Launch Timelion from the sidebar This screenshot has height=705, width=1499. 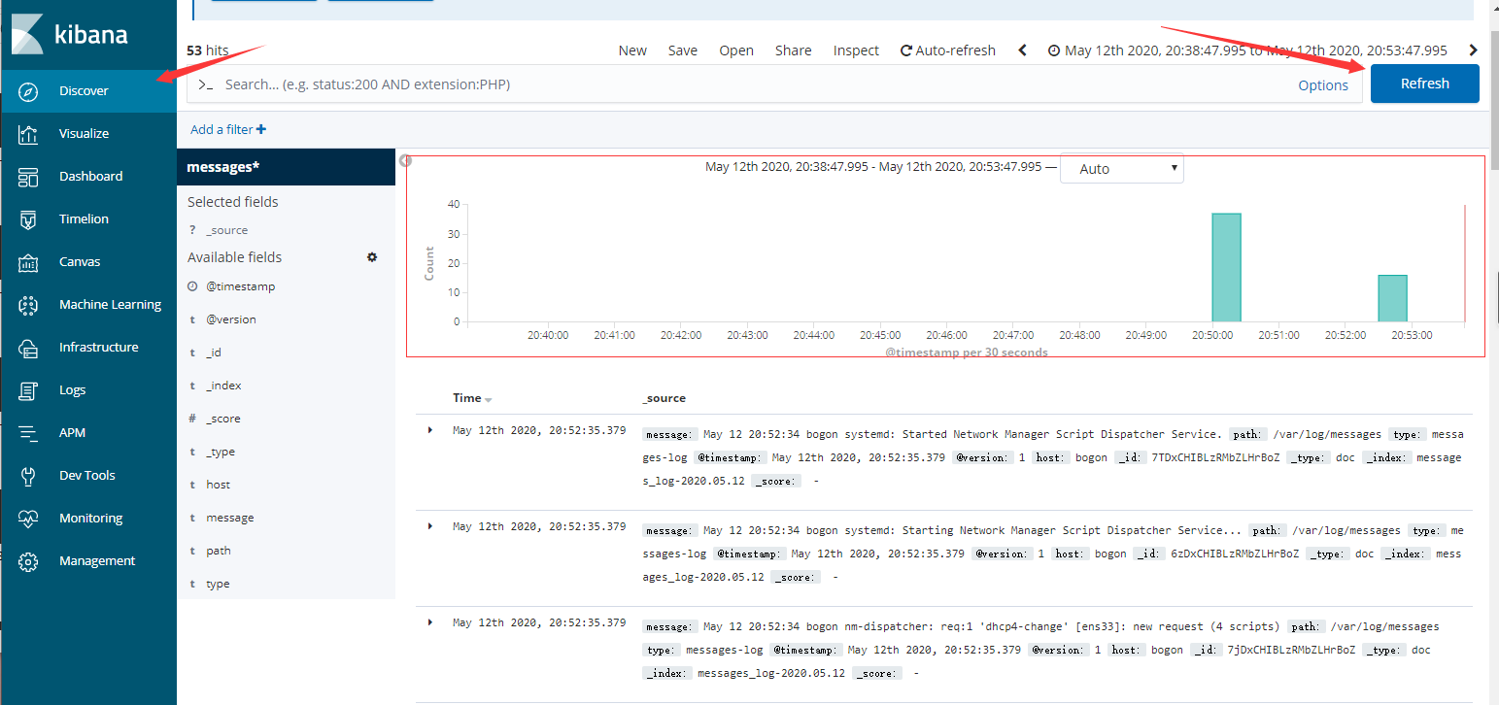pyautogui.click(x=88, y=219)
